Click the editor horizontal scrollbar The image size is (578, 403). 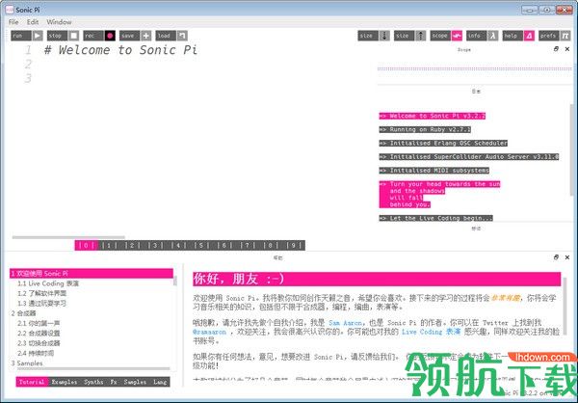pyautogui.click(x=68, y=237)
